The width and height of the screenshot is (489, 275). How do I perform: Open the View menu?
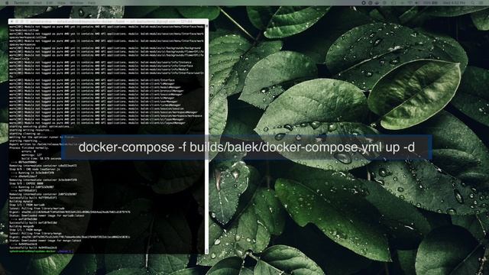pos(61,2)
